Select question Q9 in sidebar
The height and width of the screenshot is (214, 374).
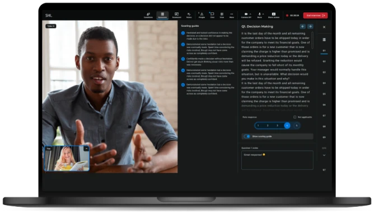(324, 137)
